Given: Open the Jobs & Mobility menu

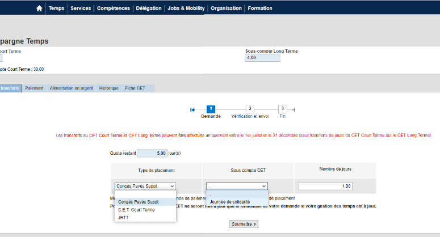Looking at the screenshot, I should click(186, 9).
